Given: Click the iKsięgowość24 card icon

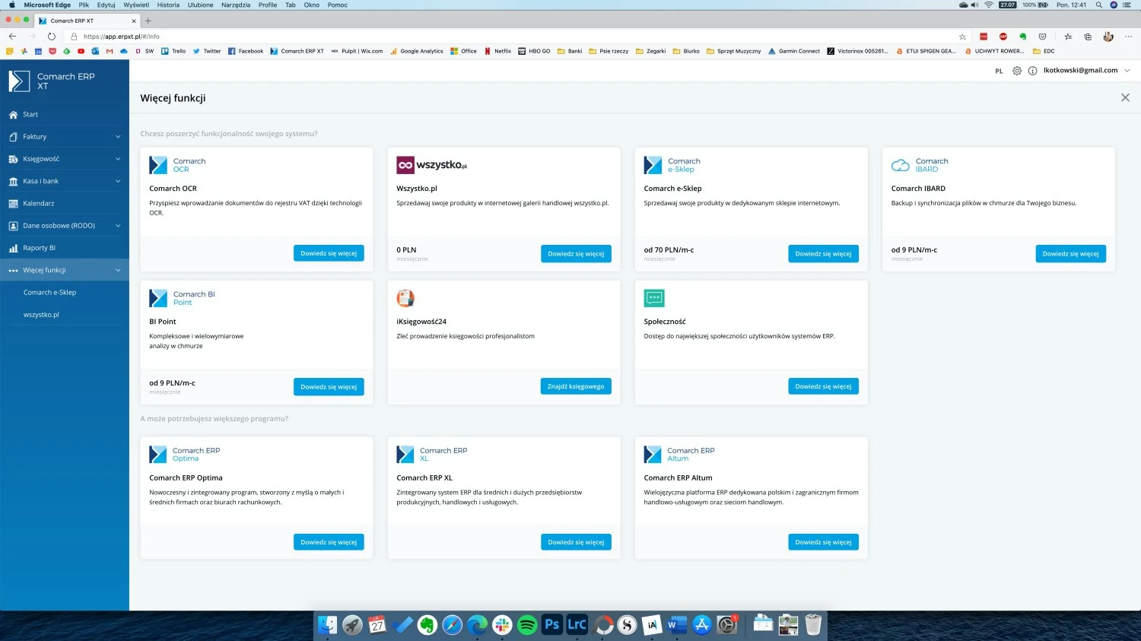Looking at the screenshot, I should coord(405,298).
